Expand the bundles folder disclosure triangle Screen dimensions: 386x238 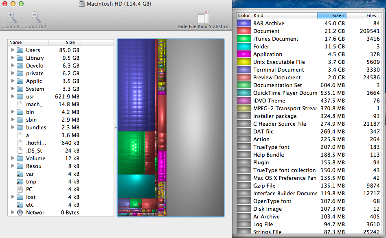tap(13, 127)
